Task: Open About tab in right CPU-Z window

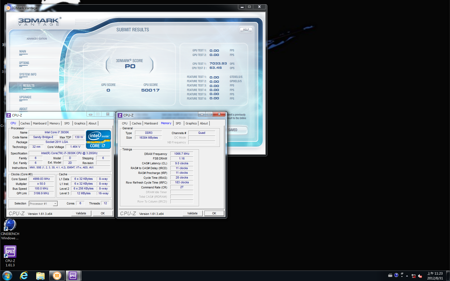Action: (204, 123)
